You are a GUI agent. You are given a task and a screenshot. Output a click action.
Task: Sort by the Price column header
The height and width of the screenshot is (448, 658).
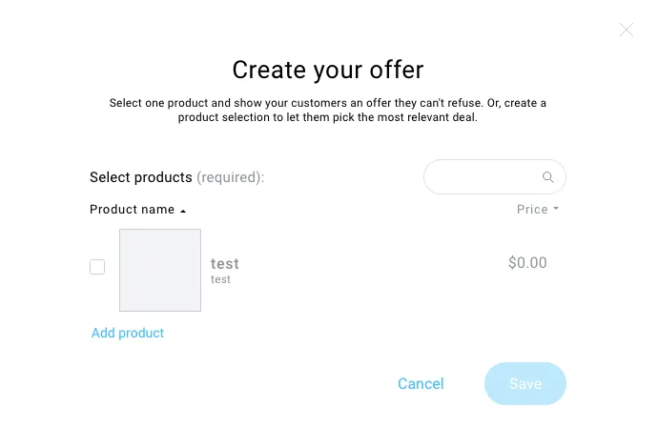532,210
